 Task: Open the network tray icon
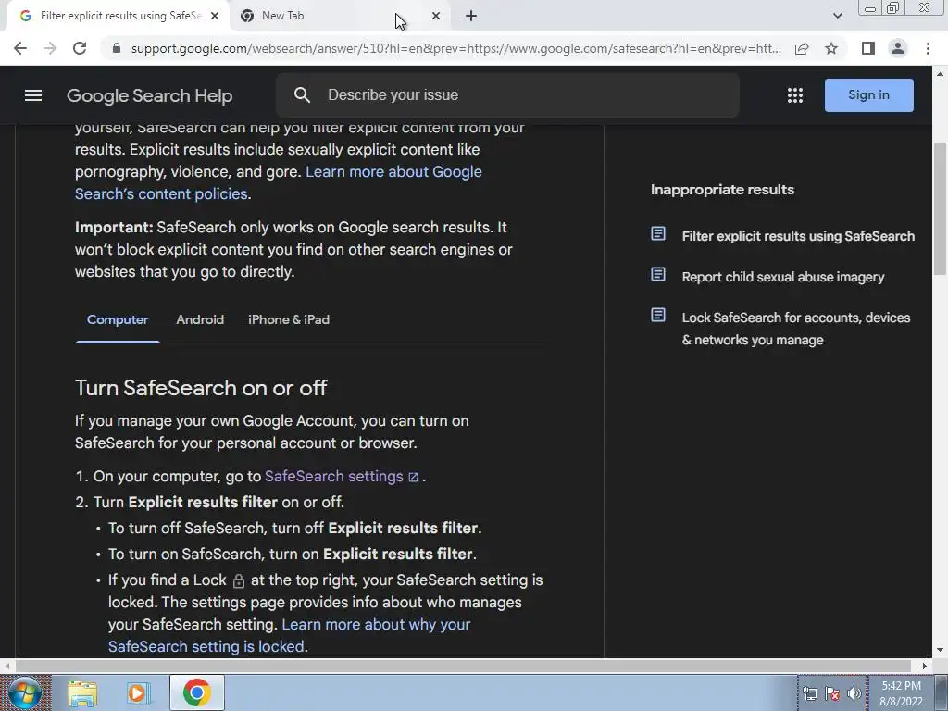(809, 693)
